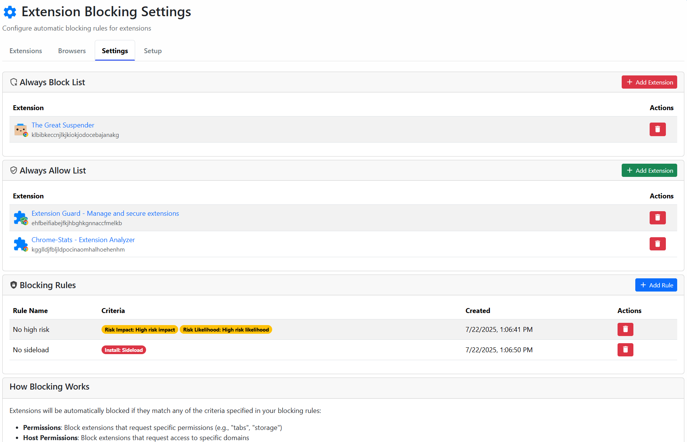
Task: Remove Chrome-Stats from allow list
Action: click(657, 244)
